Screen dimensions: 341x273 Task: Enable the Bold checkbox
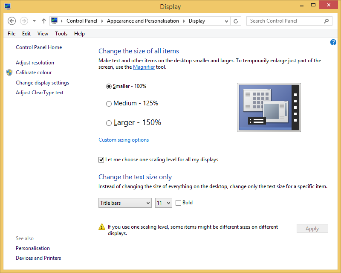coord(178,203)
